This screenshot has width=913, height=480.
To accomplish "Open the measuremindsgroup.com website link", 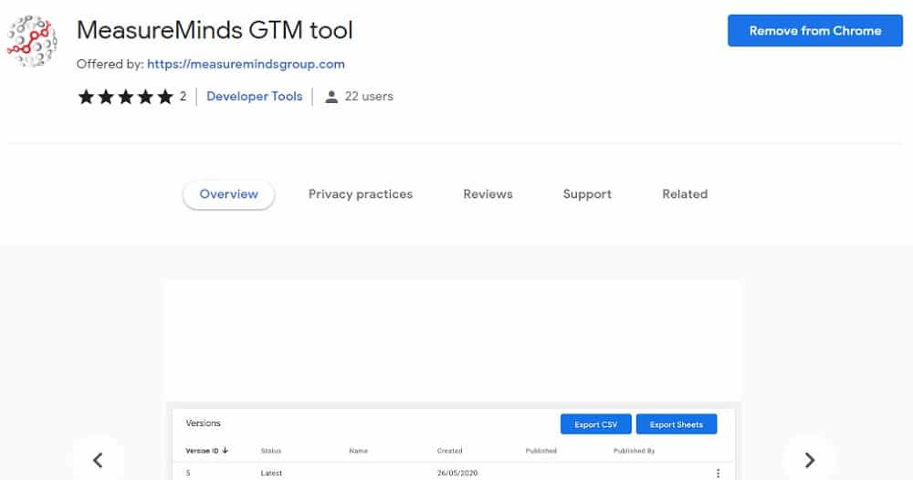I will click(246, 64).
